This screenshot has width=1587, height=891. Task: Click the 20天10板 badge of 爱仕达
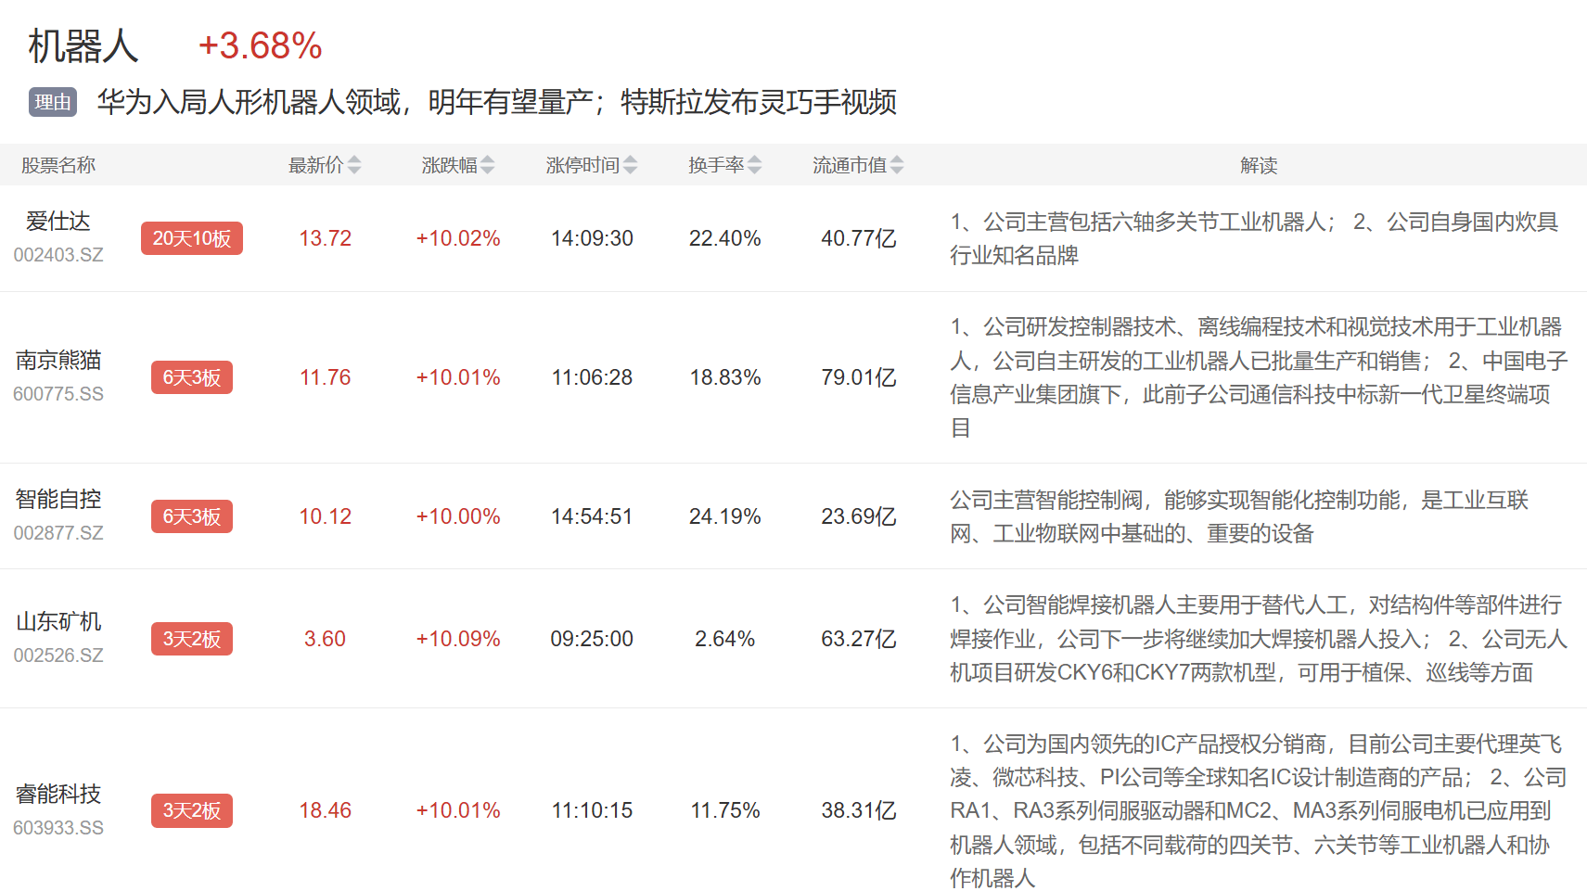(191, 238)
